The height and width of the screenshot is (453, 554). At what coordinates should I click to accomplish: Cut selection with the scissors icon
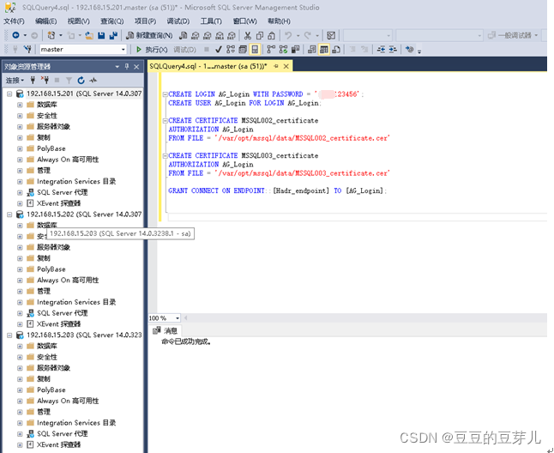(x=248, y=35)
